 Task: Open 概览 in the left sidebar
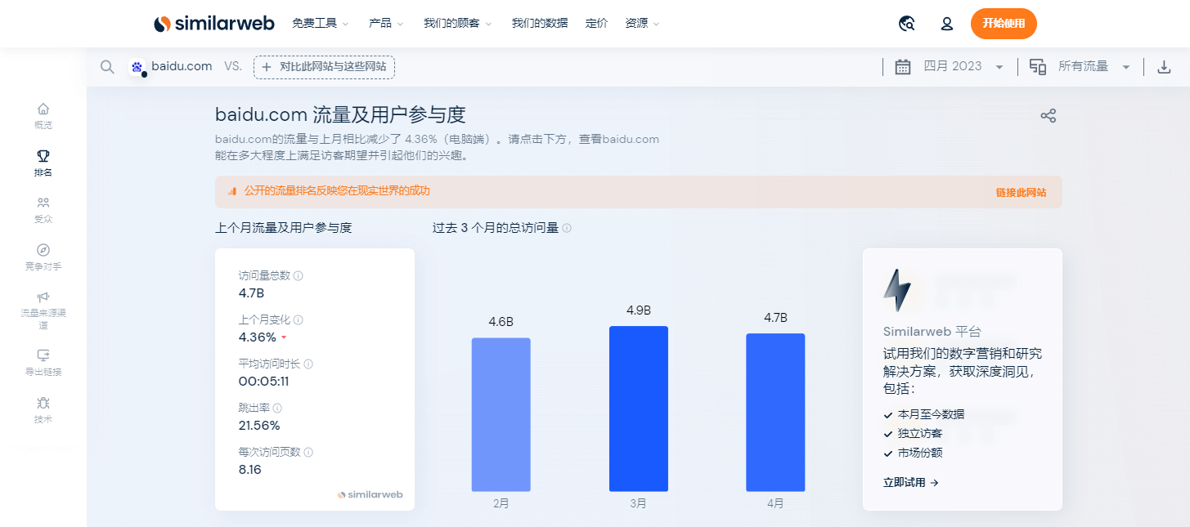point(43,115)
